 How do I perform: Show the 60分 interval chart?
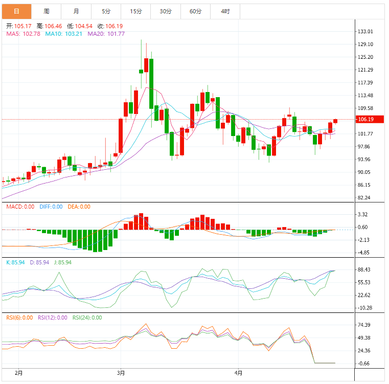point(195,11)
